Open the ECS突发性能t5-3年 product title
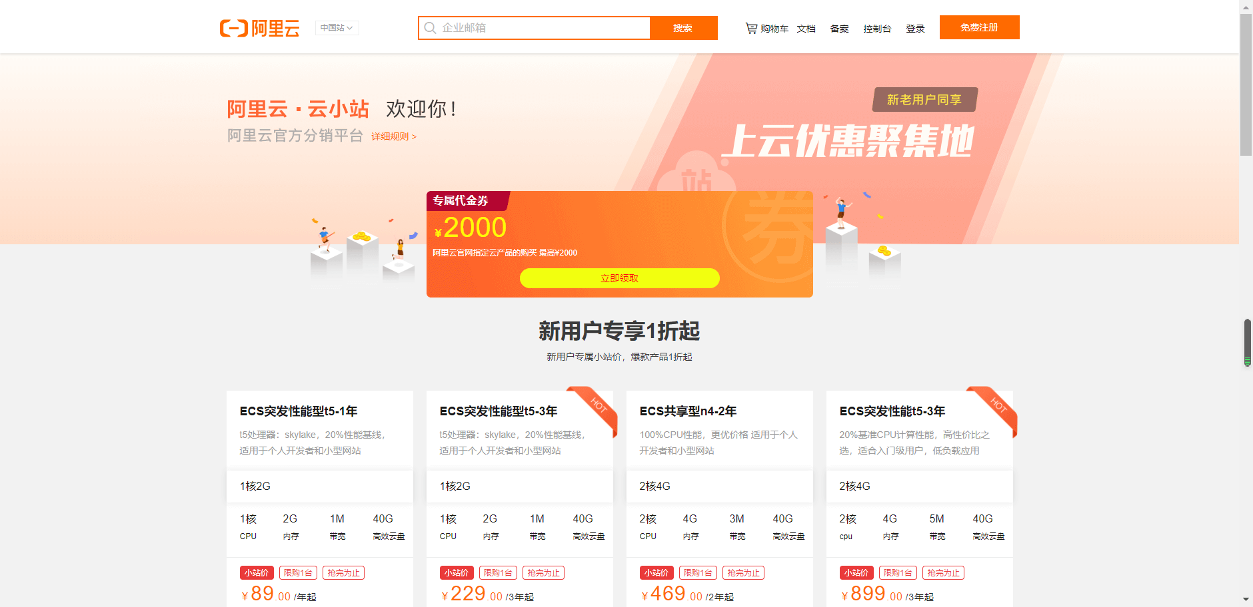This screenshot has height=607, width=1253. point(892,411)
